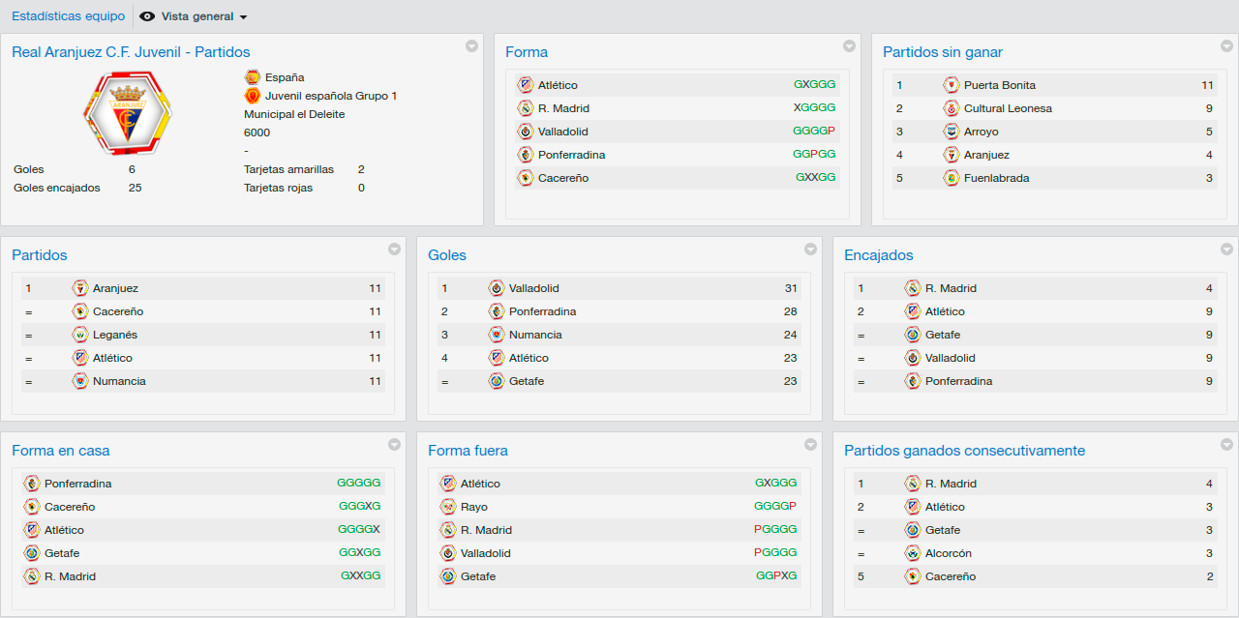1239x618 pixels.
Task: Open Encajados panel options arrow
Action: click(x=1226, y=249)
